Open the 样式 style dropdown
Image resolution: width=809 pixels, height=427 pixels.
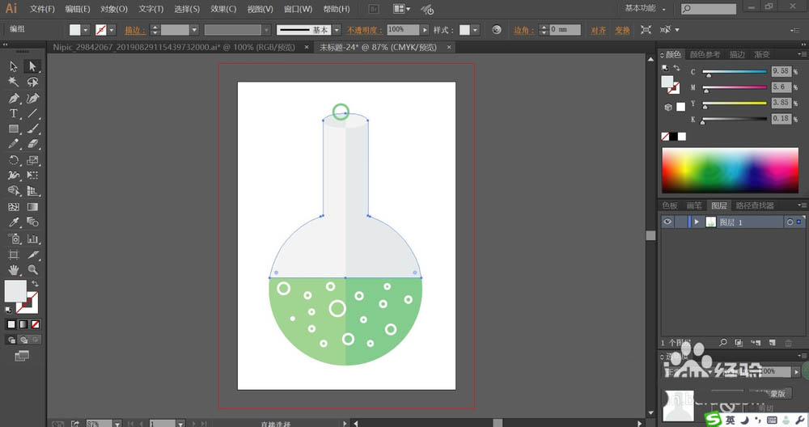coord(475,30)
